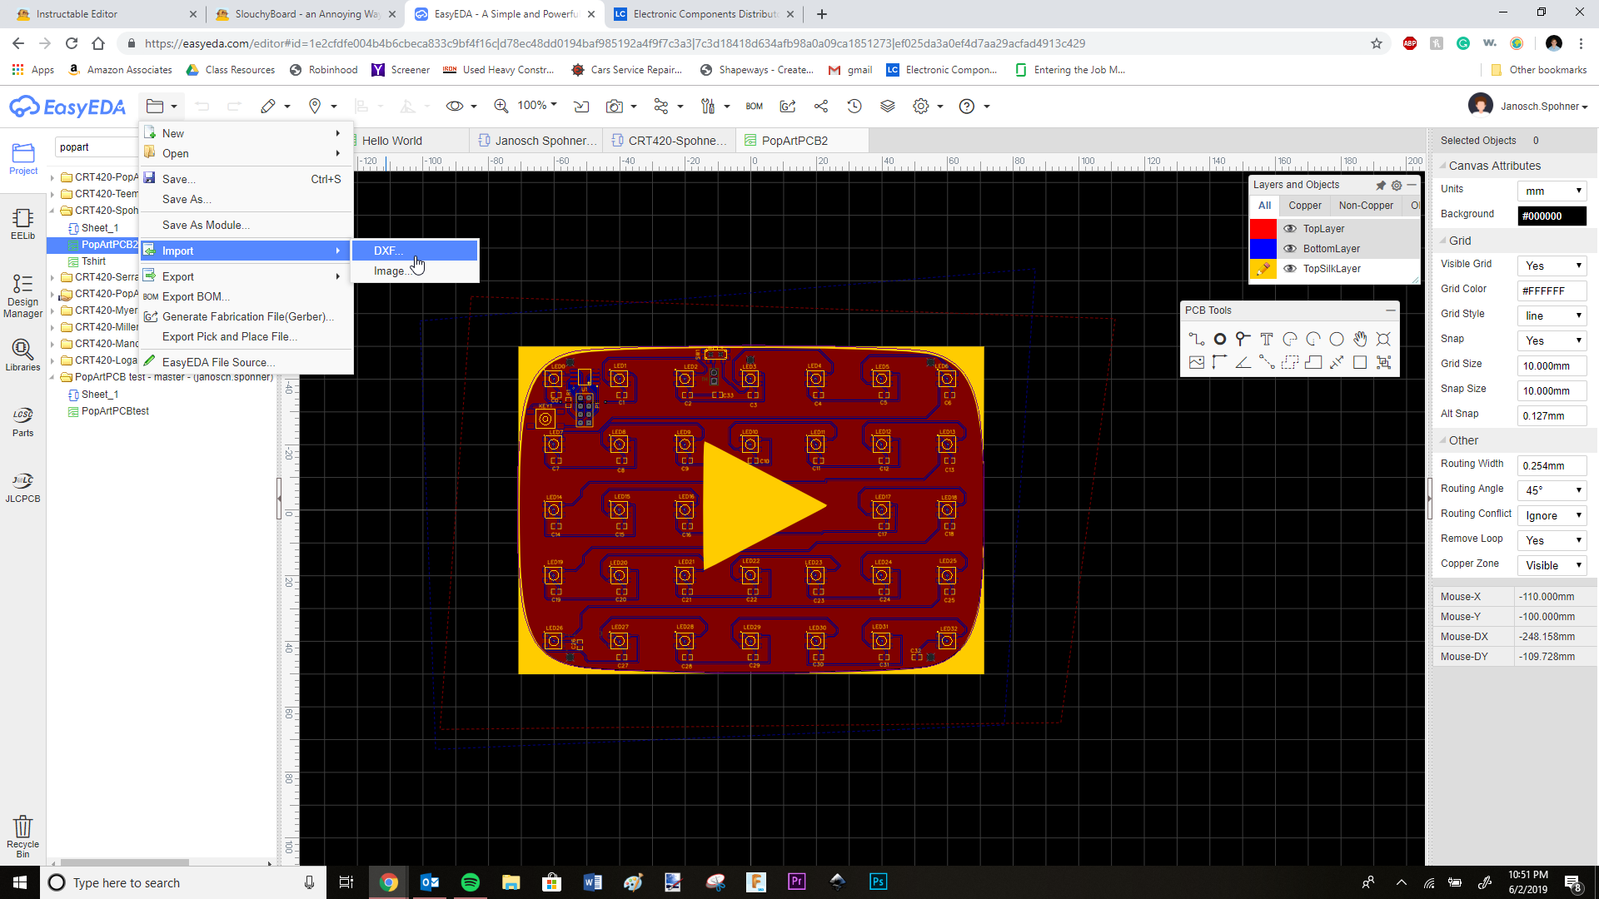Switch to the Hello World tab
Screen dimensions: 1599x899
(x=391, y=141)
